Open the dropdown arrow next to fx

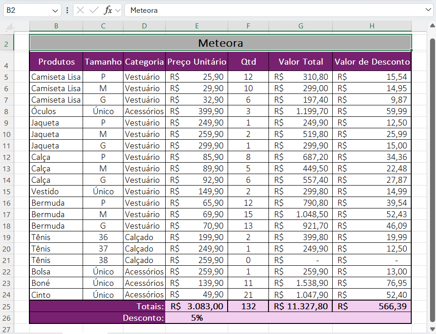pyautogui.click(x=118, y=10)
